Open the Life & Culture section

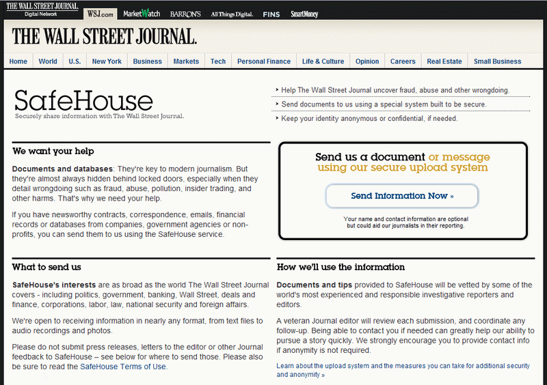point(323,61)
